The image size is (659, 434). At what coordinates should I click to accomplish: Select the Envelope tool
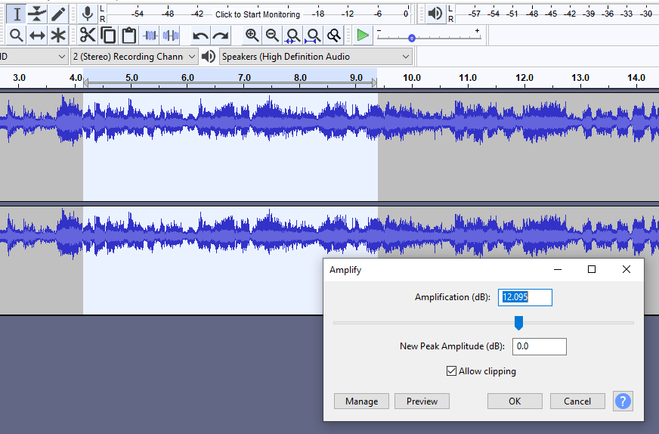coord(37,14)
